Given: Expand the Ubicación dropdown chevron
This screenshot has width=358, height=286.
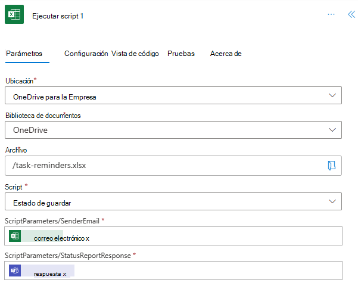Looking at the screenshot, I should [x=332, y=95].
